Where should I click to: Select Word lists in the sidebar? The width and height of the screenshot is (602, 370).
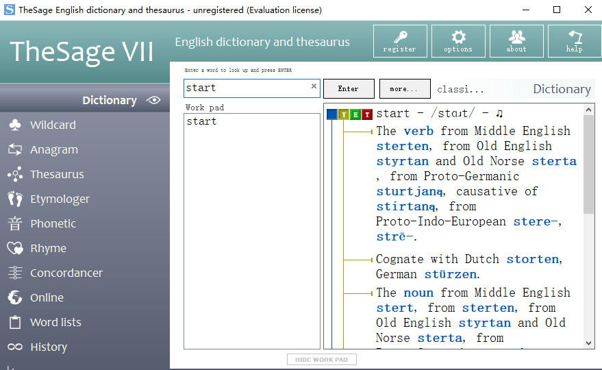tap(55, 322)
